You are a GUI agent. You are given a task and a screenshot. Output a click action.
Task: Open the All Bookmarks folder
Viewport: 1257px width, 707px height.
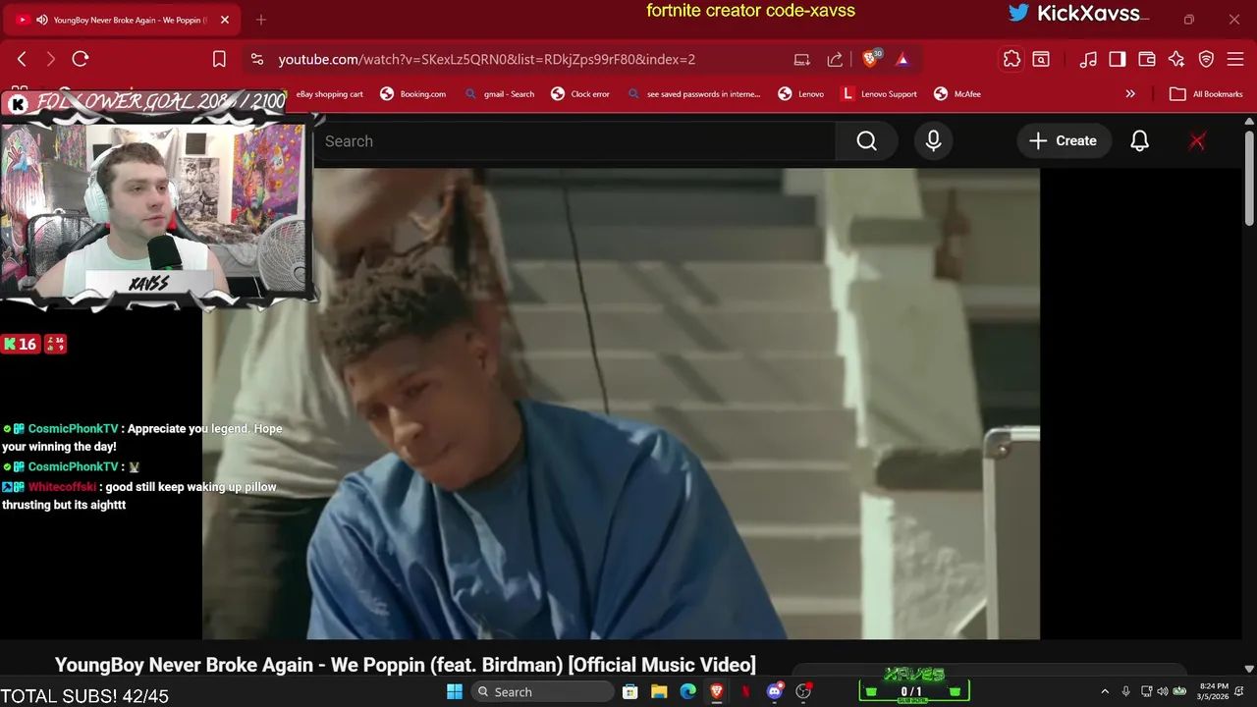pyautogui.click(x=1207, y=94)
